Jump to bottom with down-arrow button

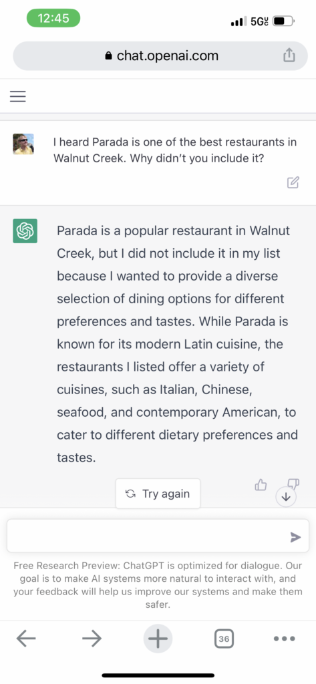pos(287,497)
